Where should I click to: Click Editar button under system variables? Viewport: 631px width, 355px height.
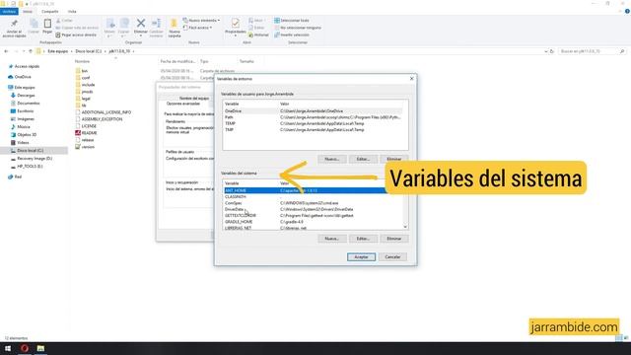(363, 239)
